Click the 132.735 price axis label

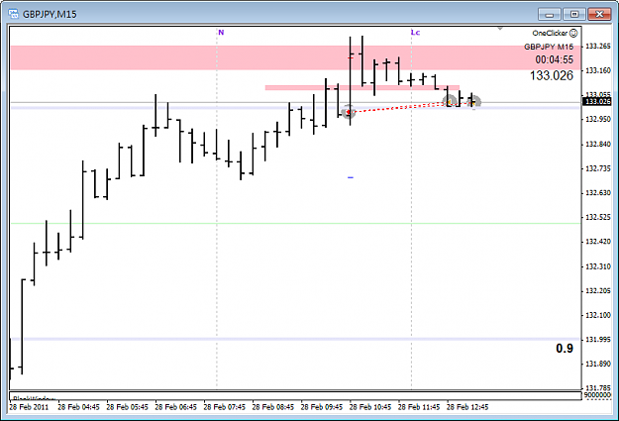point(597,168)
